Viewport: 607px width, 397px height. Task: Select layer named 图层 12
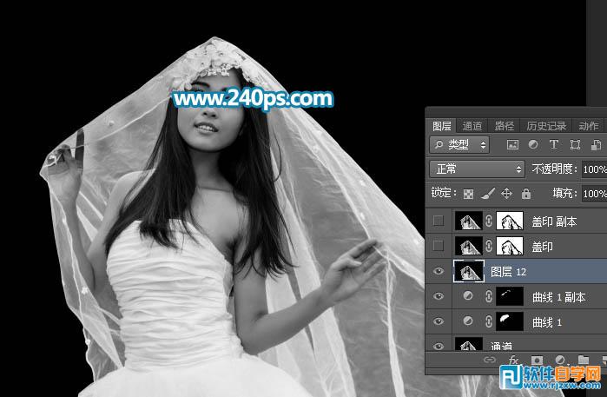click(x=508, y=272)
